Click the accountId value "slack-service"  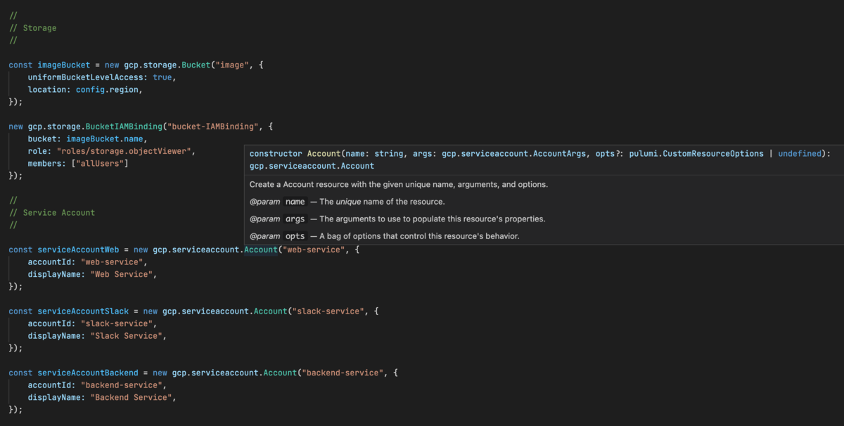(116, 323)
